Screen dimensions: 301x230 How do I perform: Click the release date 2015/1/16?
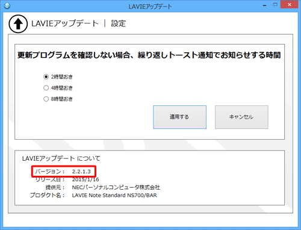pos(85,179)
